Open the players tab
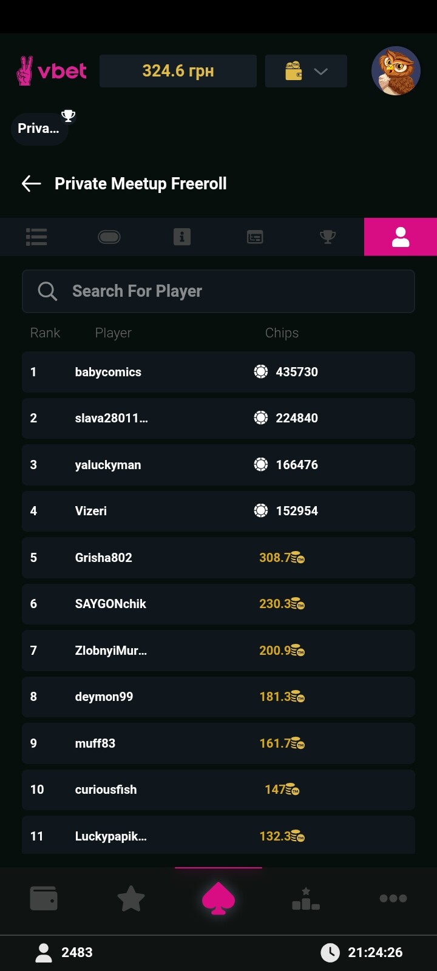This screenshot has height=971, width=437. coord(401,237)
